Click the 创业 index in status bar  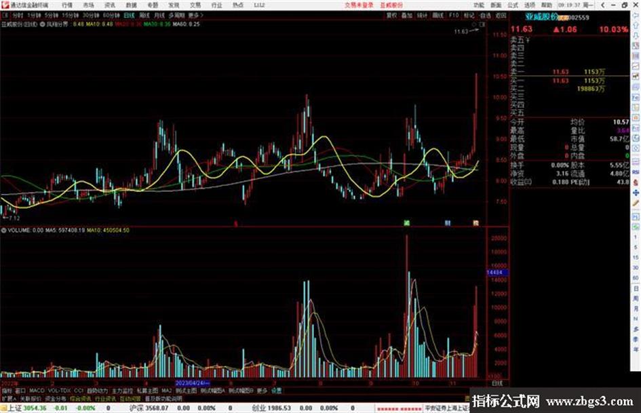[x=259, y=408]
